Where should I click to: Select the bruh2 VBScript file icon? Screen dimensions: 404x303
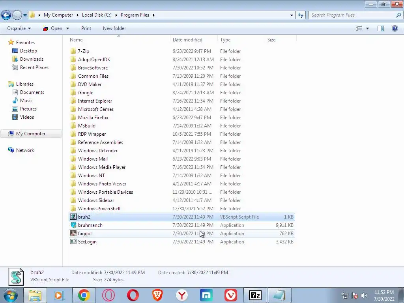click(x=73, y=217)
